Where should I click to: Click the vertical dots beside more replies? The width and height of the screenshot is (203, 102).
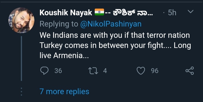coord(21,92)
